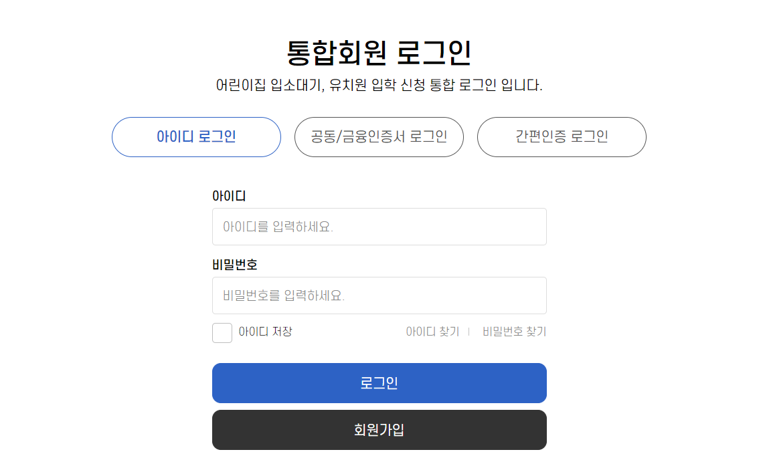763x466 pixels.
Task: Click the ID input field
Action: (379, 226)
